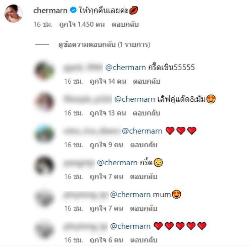251x248 pixels.
Task: Open avatar of the กรี๊ด flushed-face commenter
Action: pos(45,166)
